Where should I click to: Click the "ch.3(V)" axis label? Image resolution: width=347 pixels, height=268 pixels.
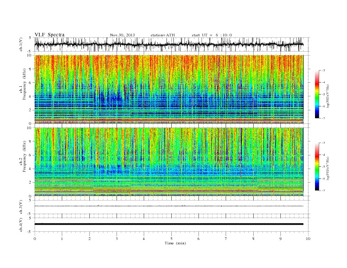(x=21, y=207)
